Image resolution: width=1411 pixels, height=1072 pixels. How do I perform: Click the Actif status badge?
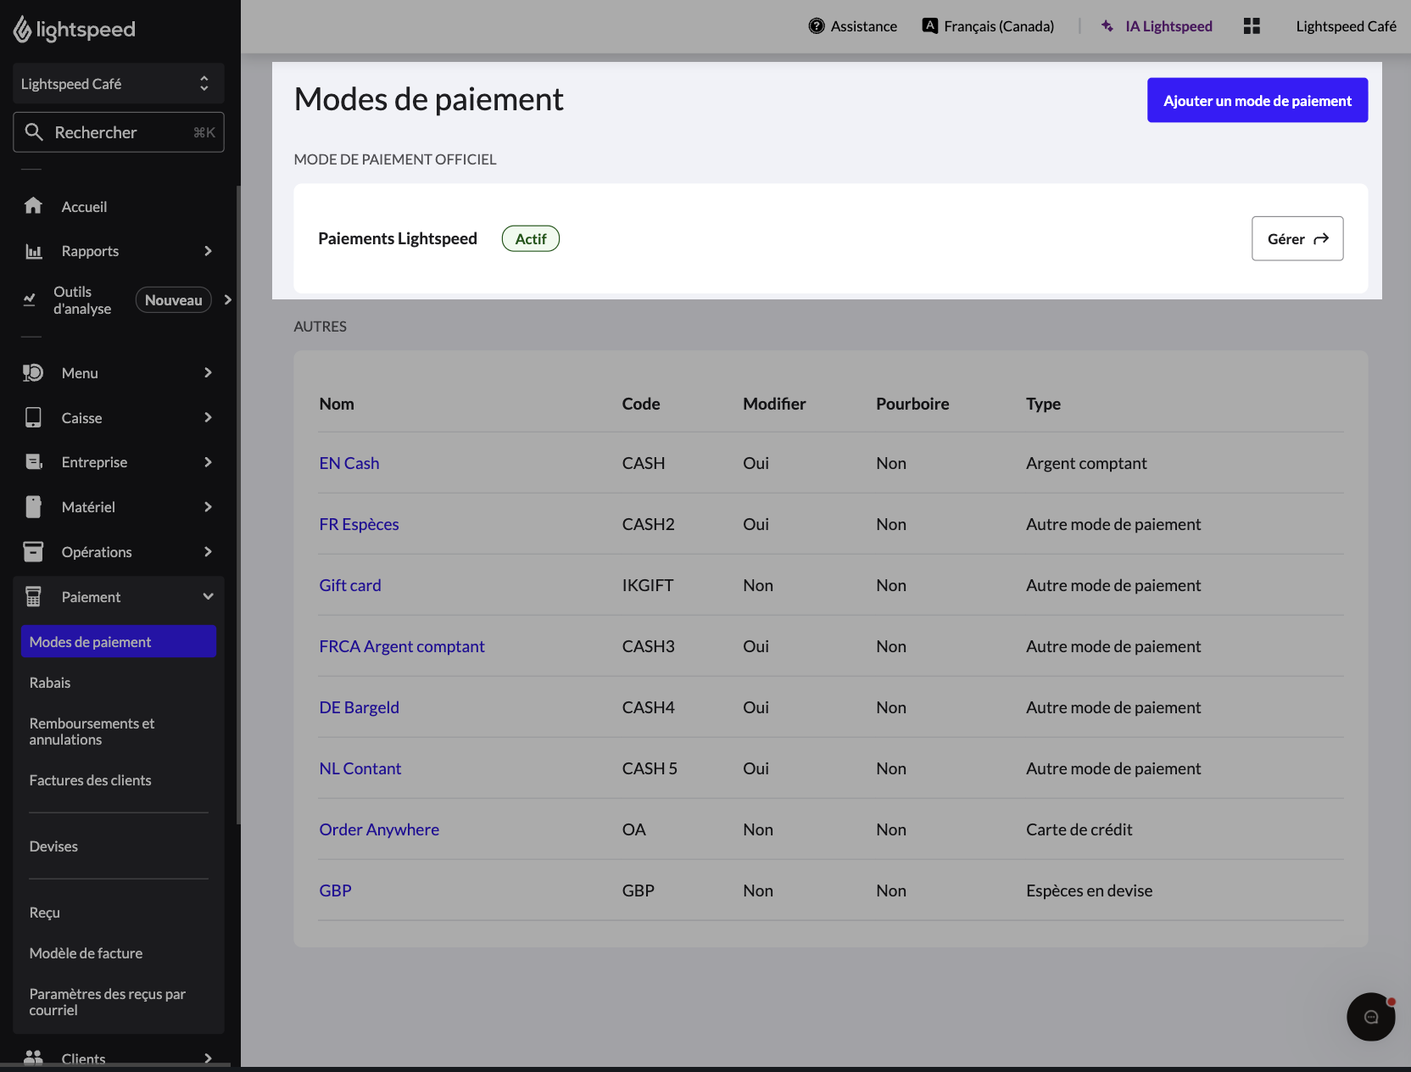pos(531,238)
